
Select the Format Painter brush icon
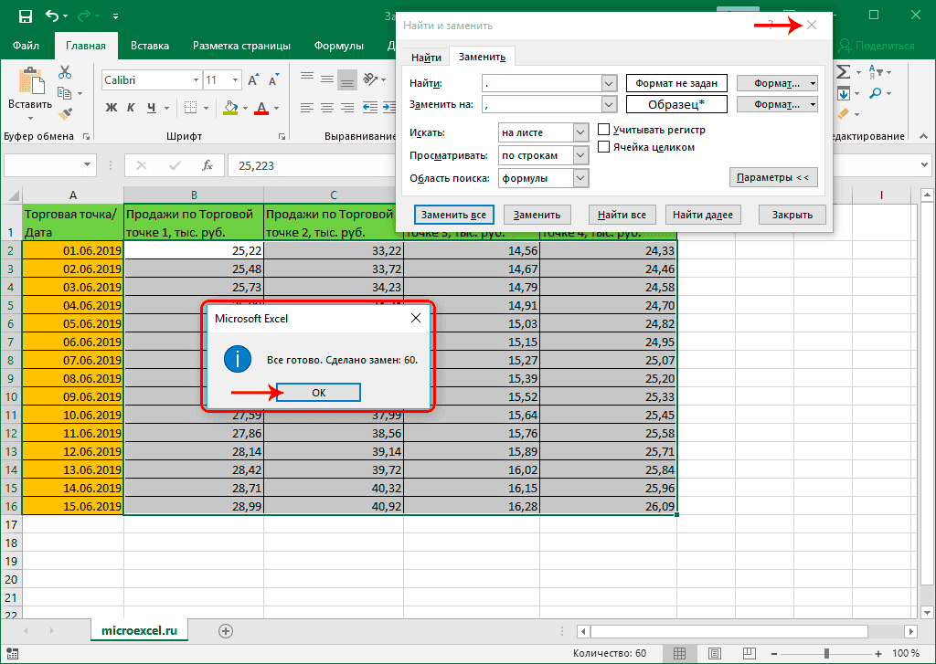click(65, 113)
